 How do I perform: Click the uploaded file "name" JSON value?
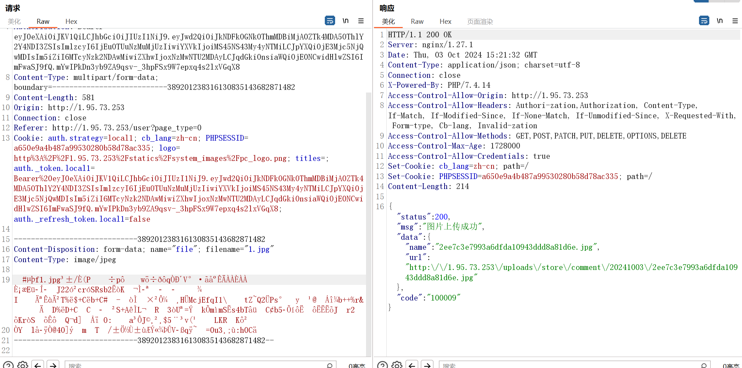tap(516, 247)
